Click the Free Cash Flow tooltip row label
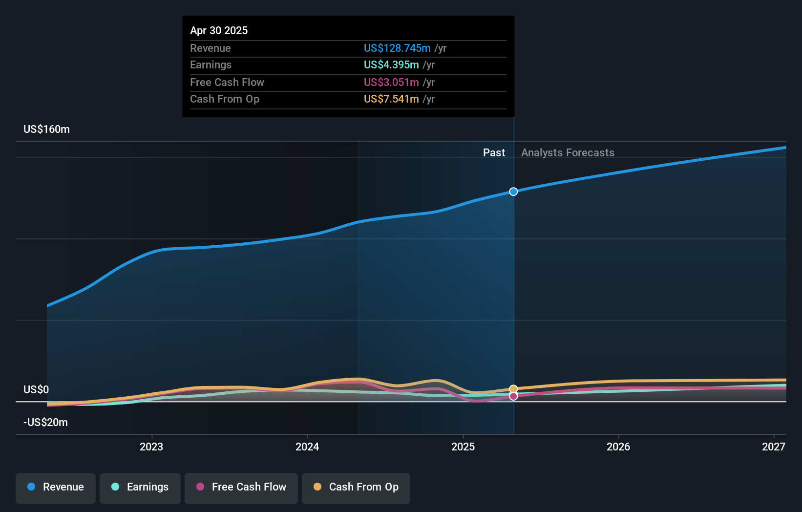802x512 pixels. [227, 83]
